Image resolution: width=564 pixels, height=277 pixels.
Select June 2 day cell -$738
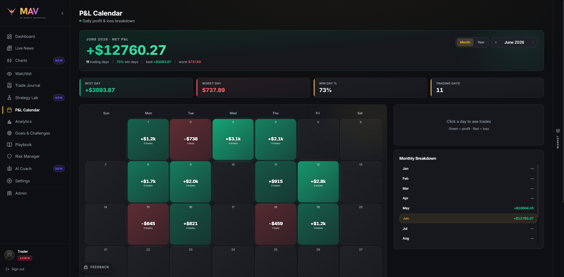191,140
